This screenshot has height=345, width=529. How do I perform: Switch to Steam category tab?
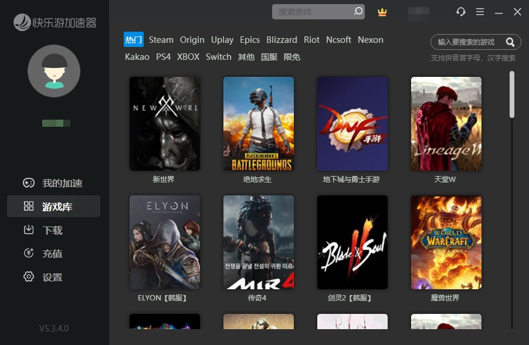pyautogui.click(x=161, y=40)
